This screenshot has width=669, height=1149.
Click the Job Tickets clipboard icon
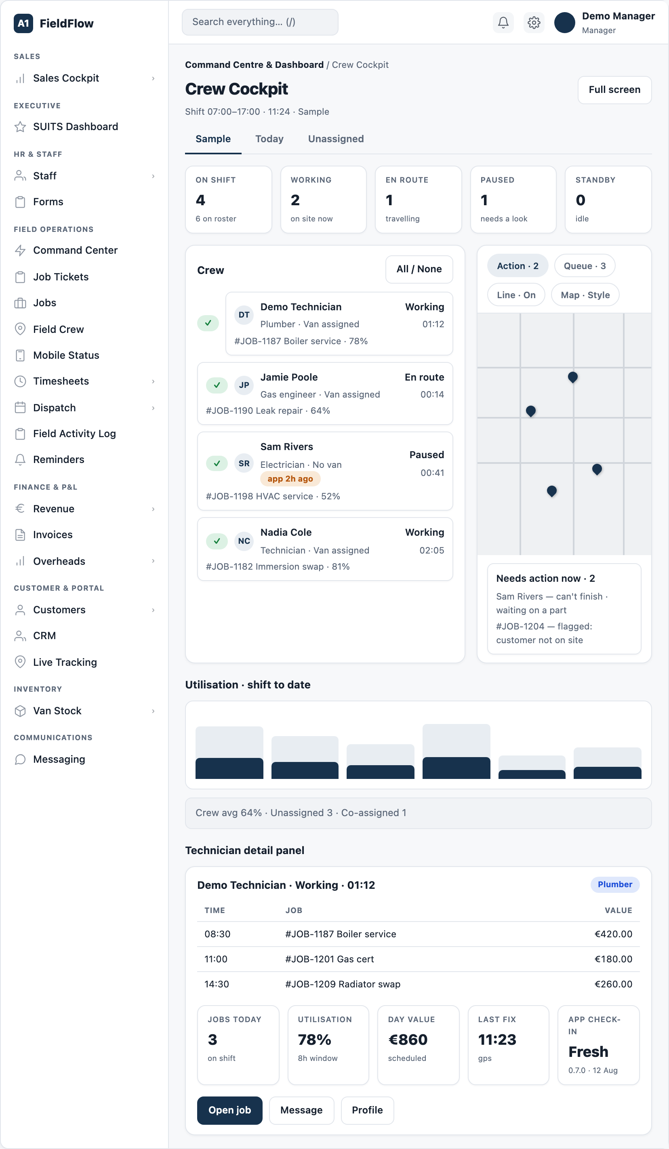(x=20, y=277)
